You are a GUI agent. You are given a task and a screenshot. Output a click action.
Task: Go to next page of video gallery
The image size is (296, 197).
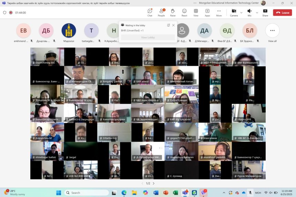point(154,184)
